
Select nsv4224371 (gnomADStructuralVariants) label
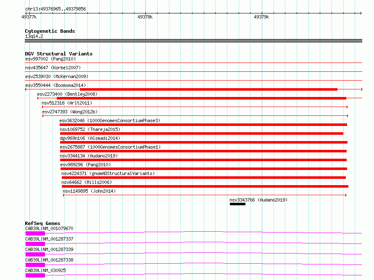(108, 173)
